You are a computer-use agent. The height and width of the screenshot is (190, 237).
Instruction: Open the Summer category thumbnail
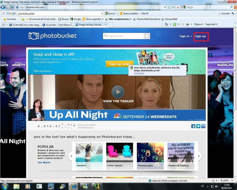point(89,156)
